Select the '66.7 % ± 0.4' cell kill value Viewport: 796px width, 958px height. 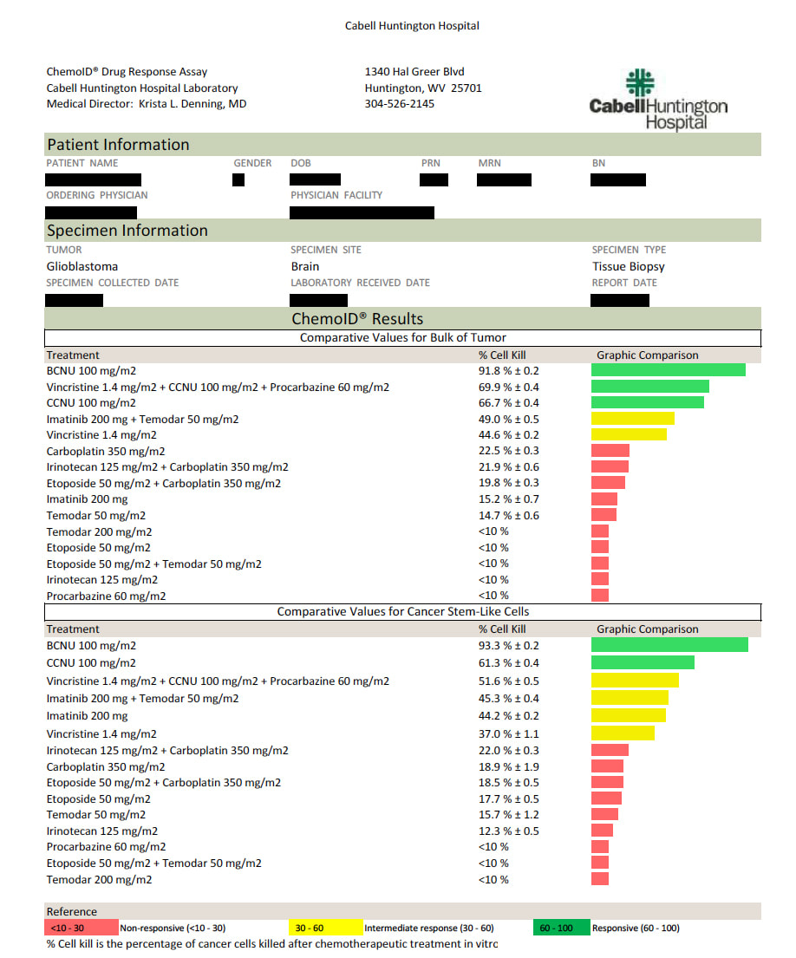click(x=508, y=402)
